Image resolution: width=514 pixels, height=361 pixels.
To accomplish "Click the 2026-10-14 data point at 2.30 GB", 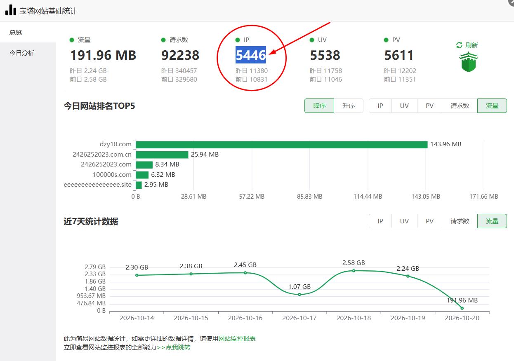I will coord(137,275).
